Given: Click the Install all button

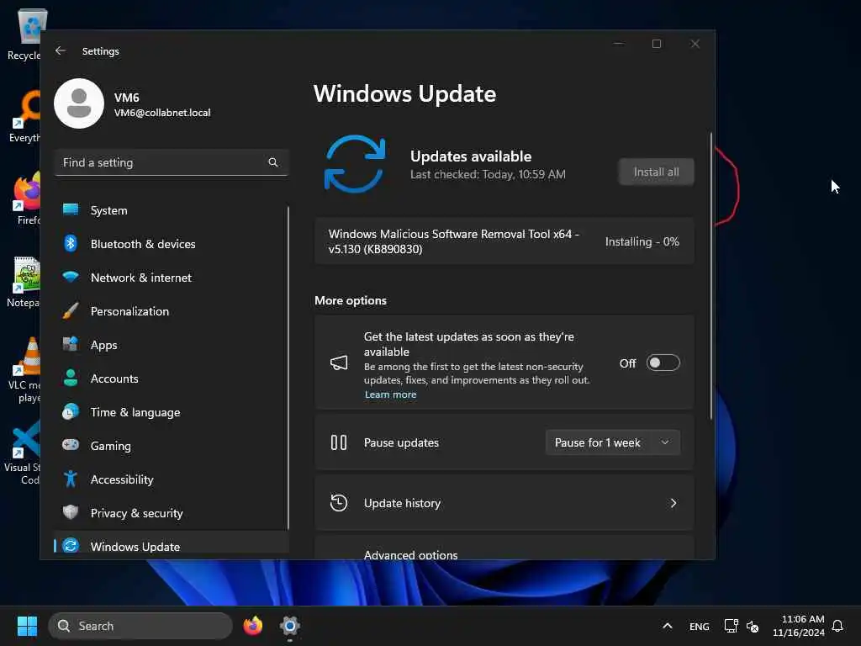Looking at the screenshot, I should [656, 172].
